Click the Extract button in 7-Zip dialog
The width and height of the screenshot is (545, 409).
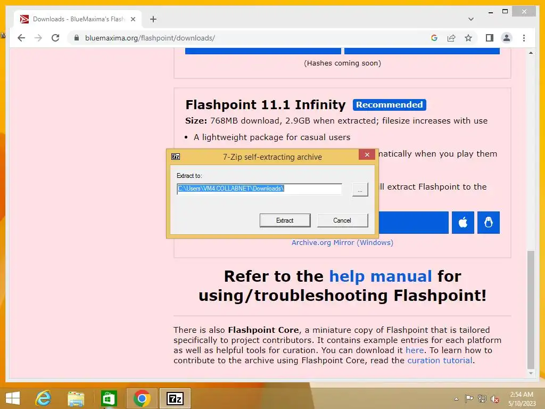(x=285, y=220)
